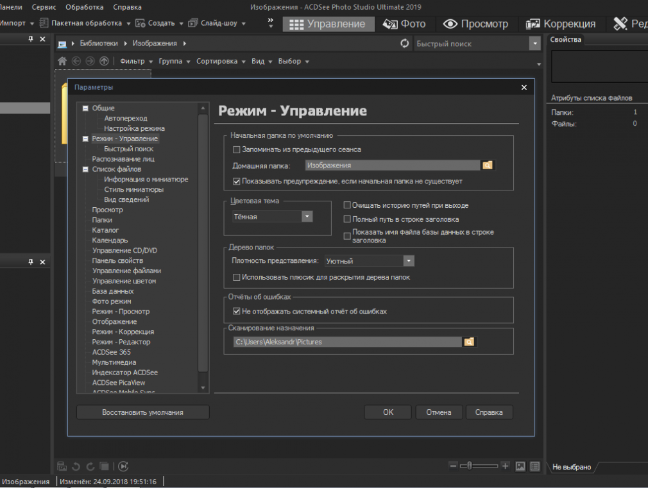648x488 pixels.
Task: Click the zoom in plus icon
Action: point(505,466)
